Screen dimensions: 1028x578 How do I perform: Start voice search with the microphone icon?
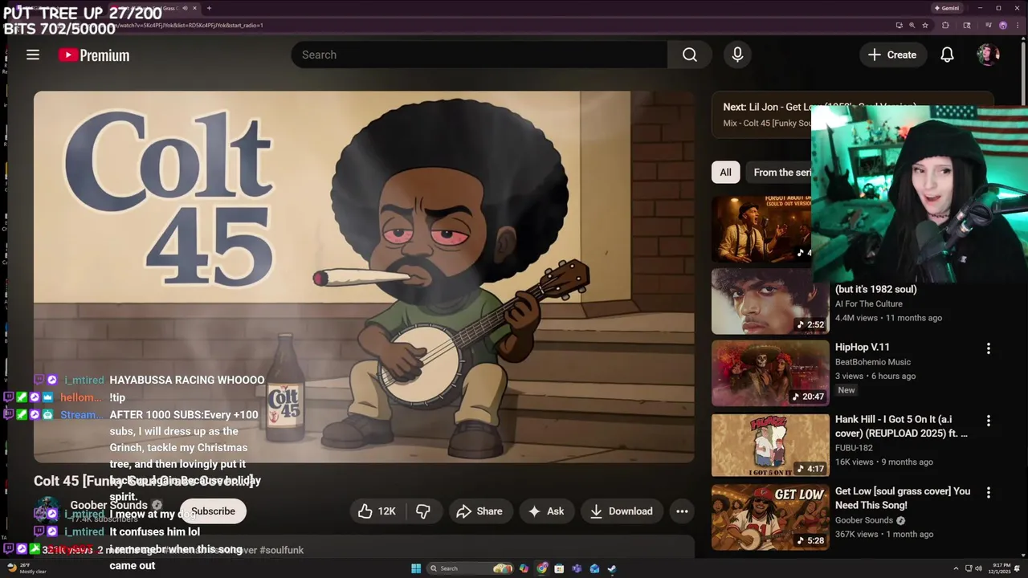tap(737, 55)
